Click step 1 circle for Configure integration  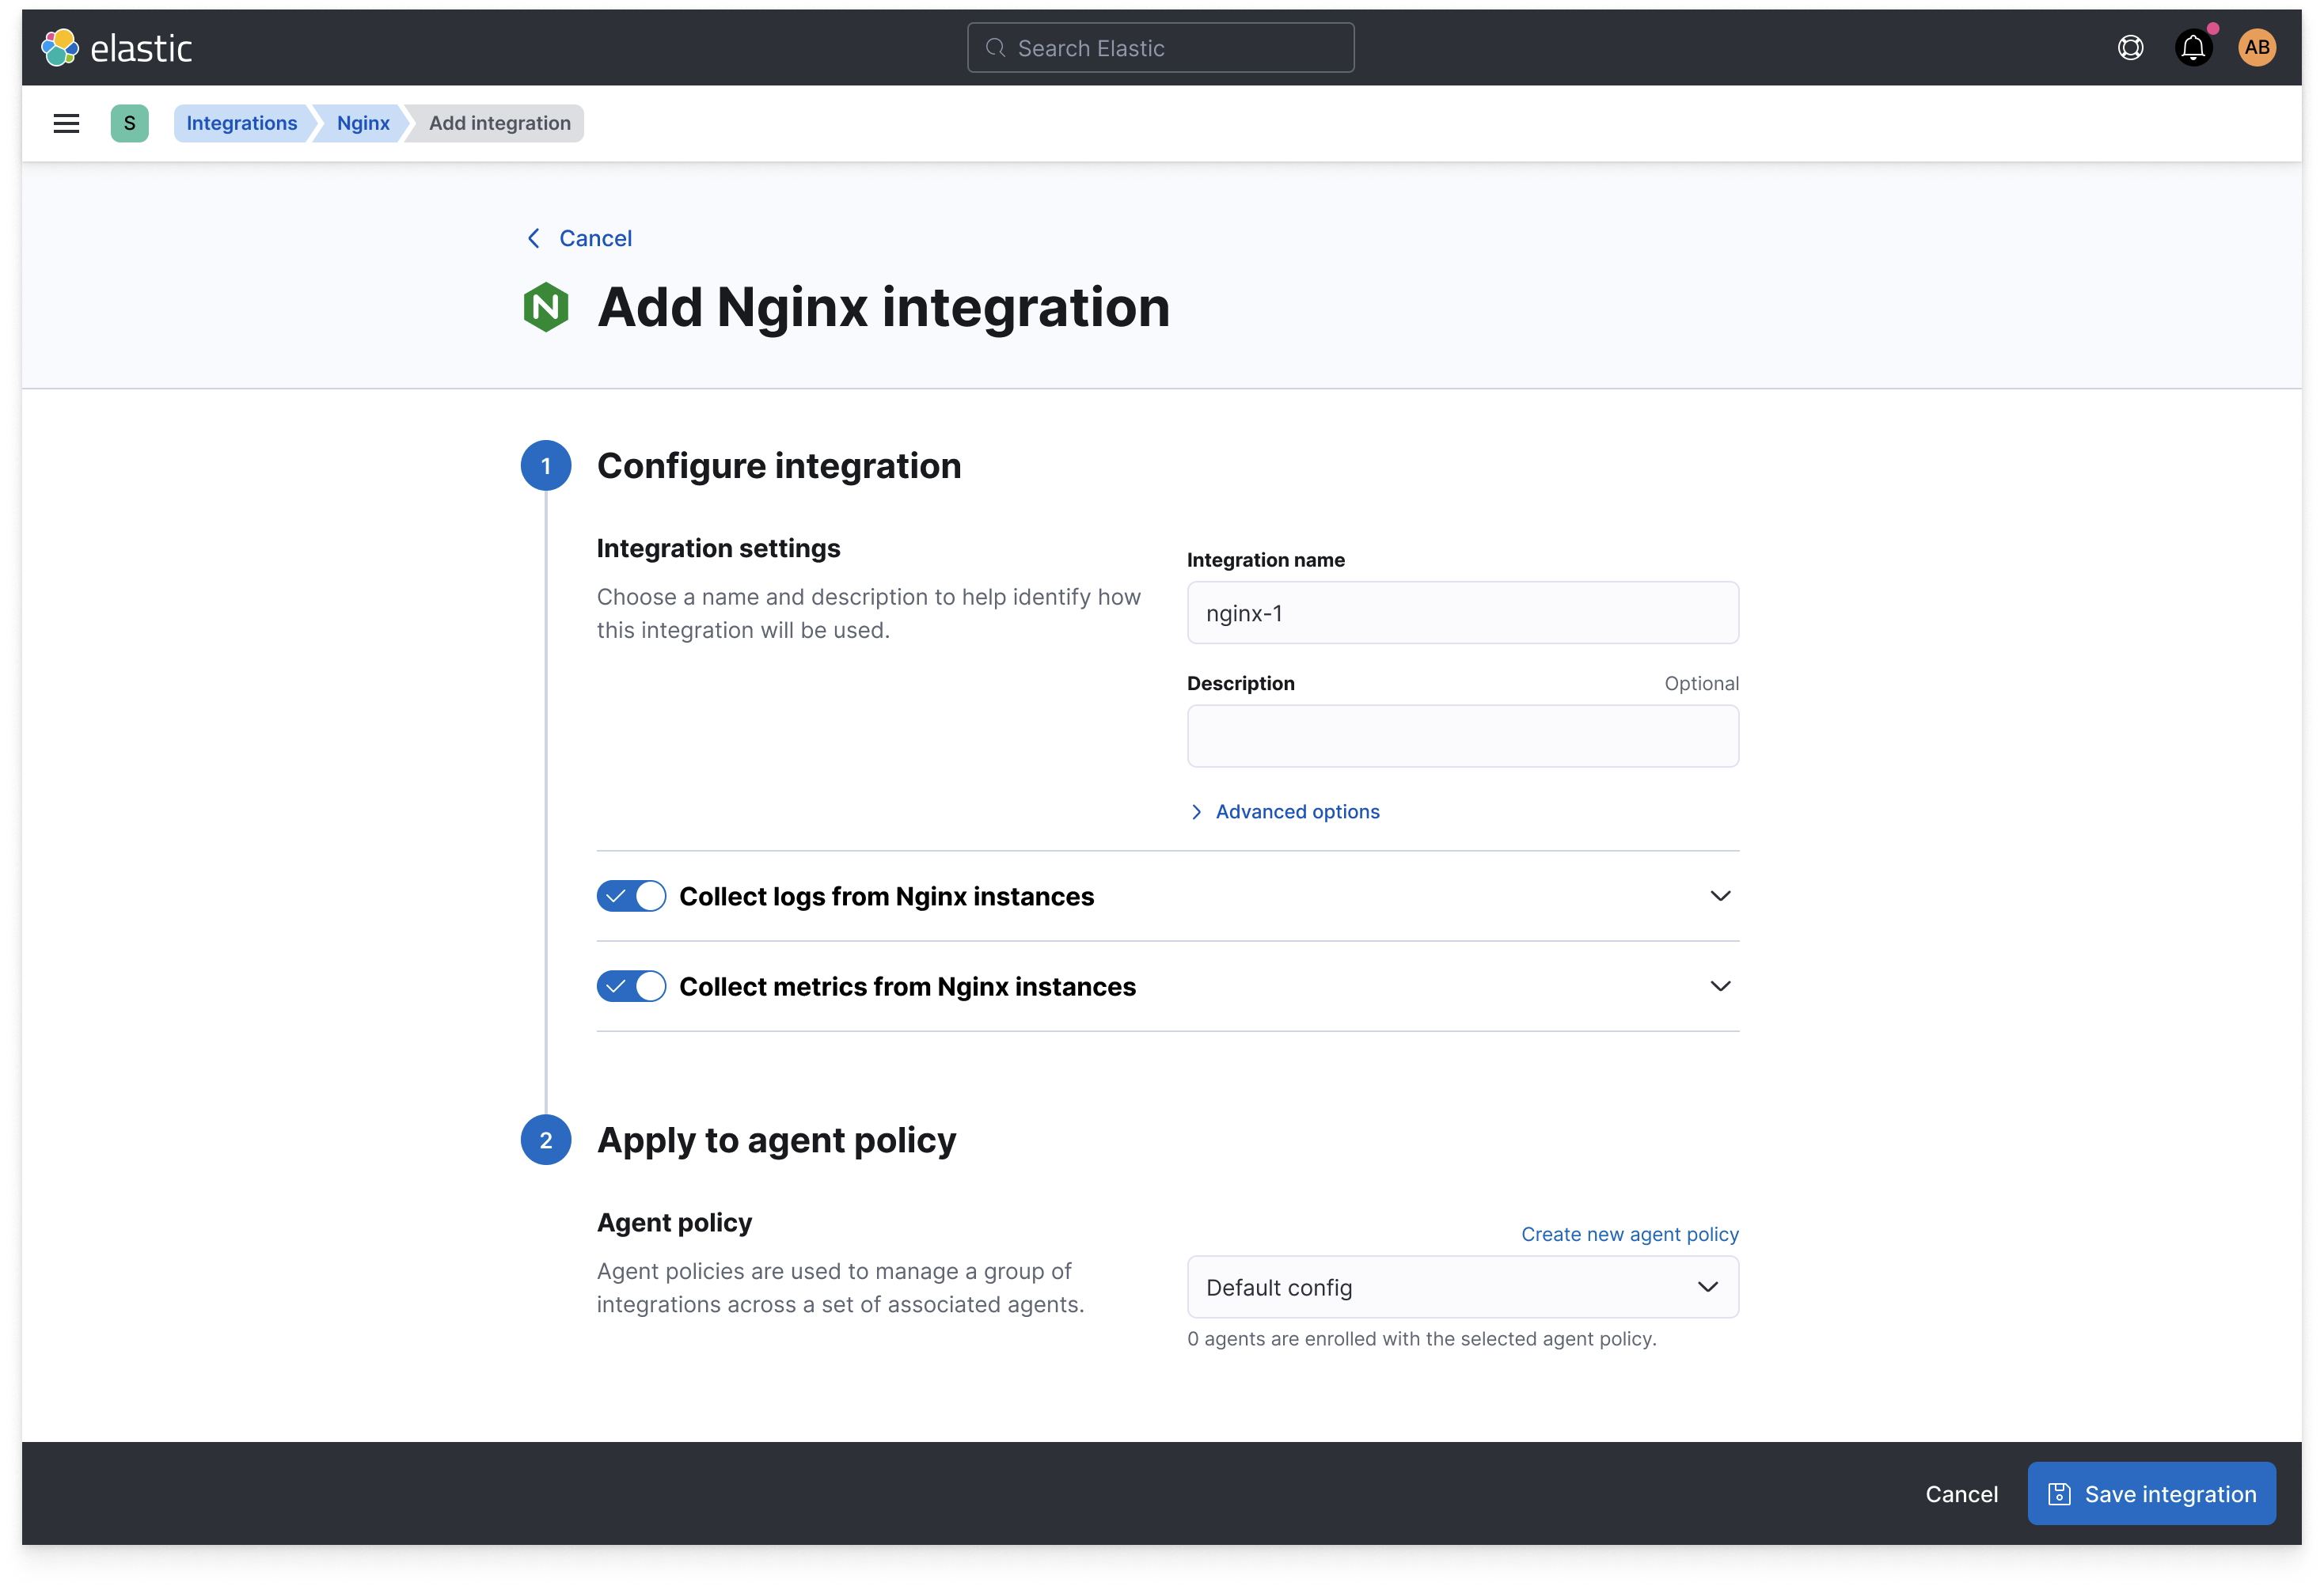tap(546, 464)
